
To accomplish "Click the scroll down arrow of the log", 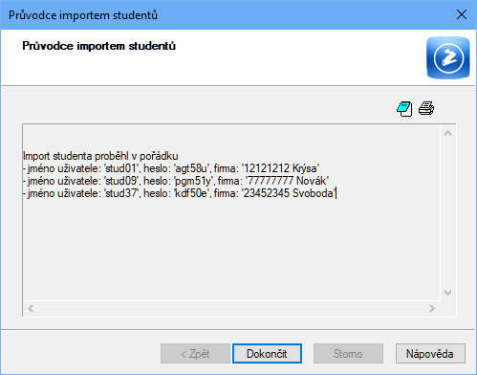I will click(x=447, y=293).
